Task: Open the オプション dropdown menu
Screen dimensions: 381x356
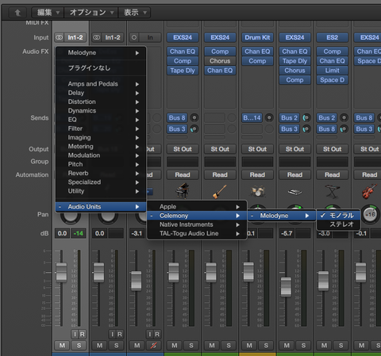Action: [x=90, y=13]
